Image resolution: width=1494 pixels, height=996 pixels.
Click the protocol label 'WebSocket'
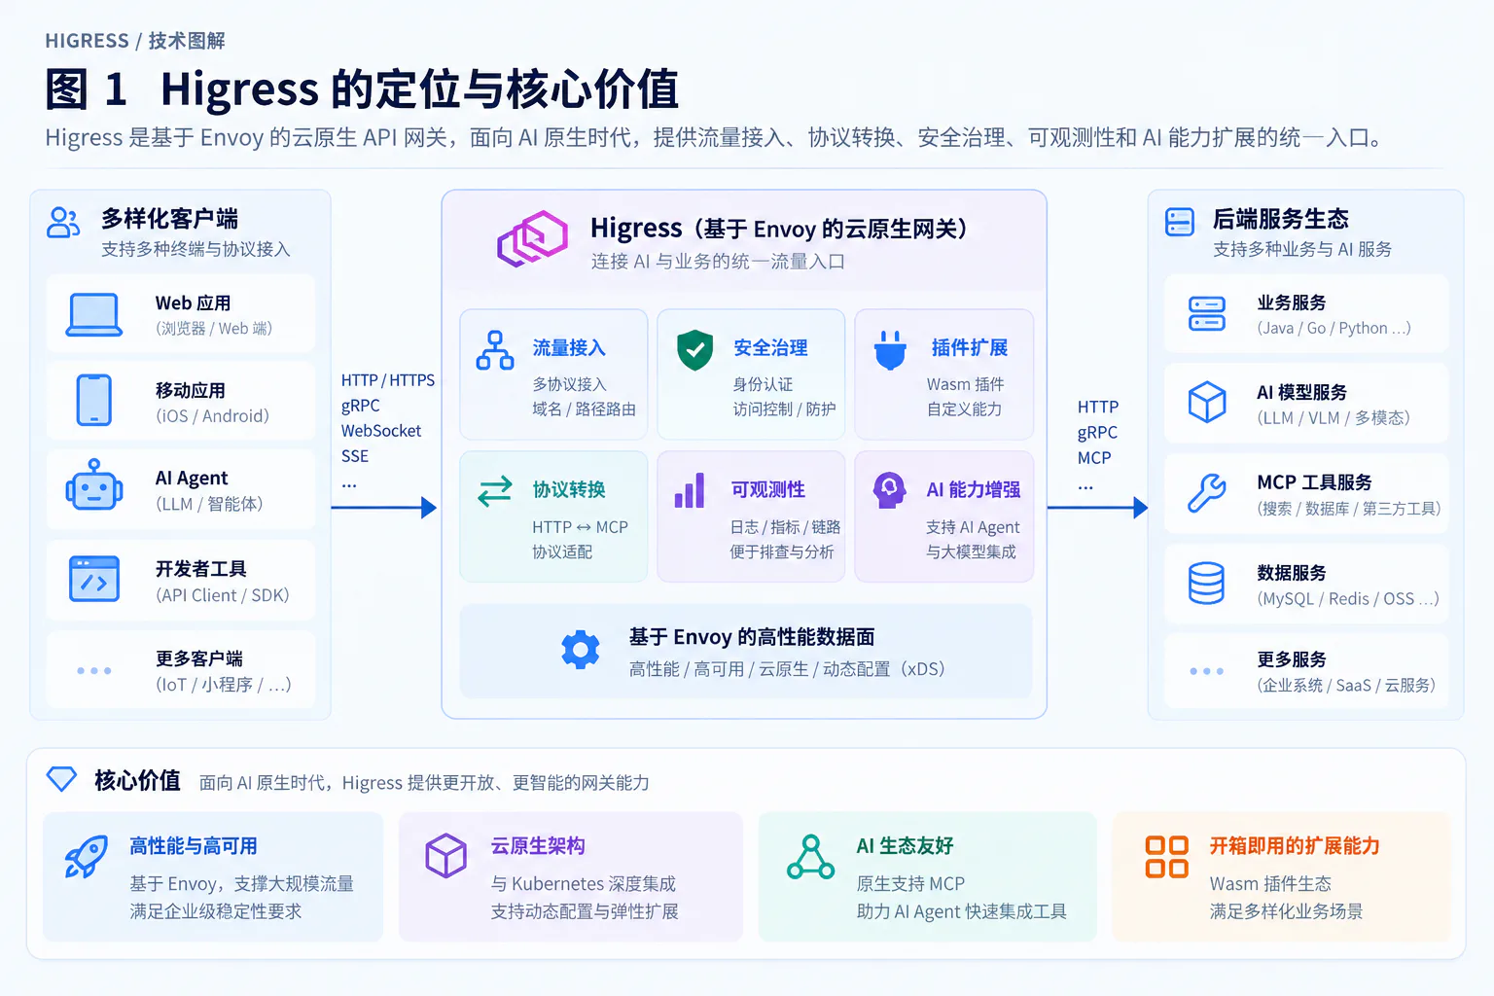point(381,431)
